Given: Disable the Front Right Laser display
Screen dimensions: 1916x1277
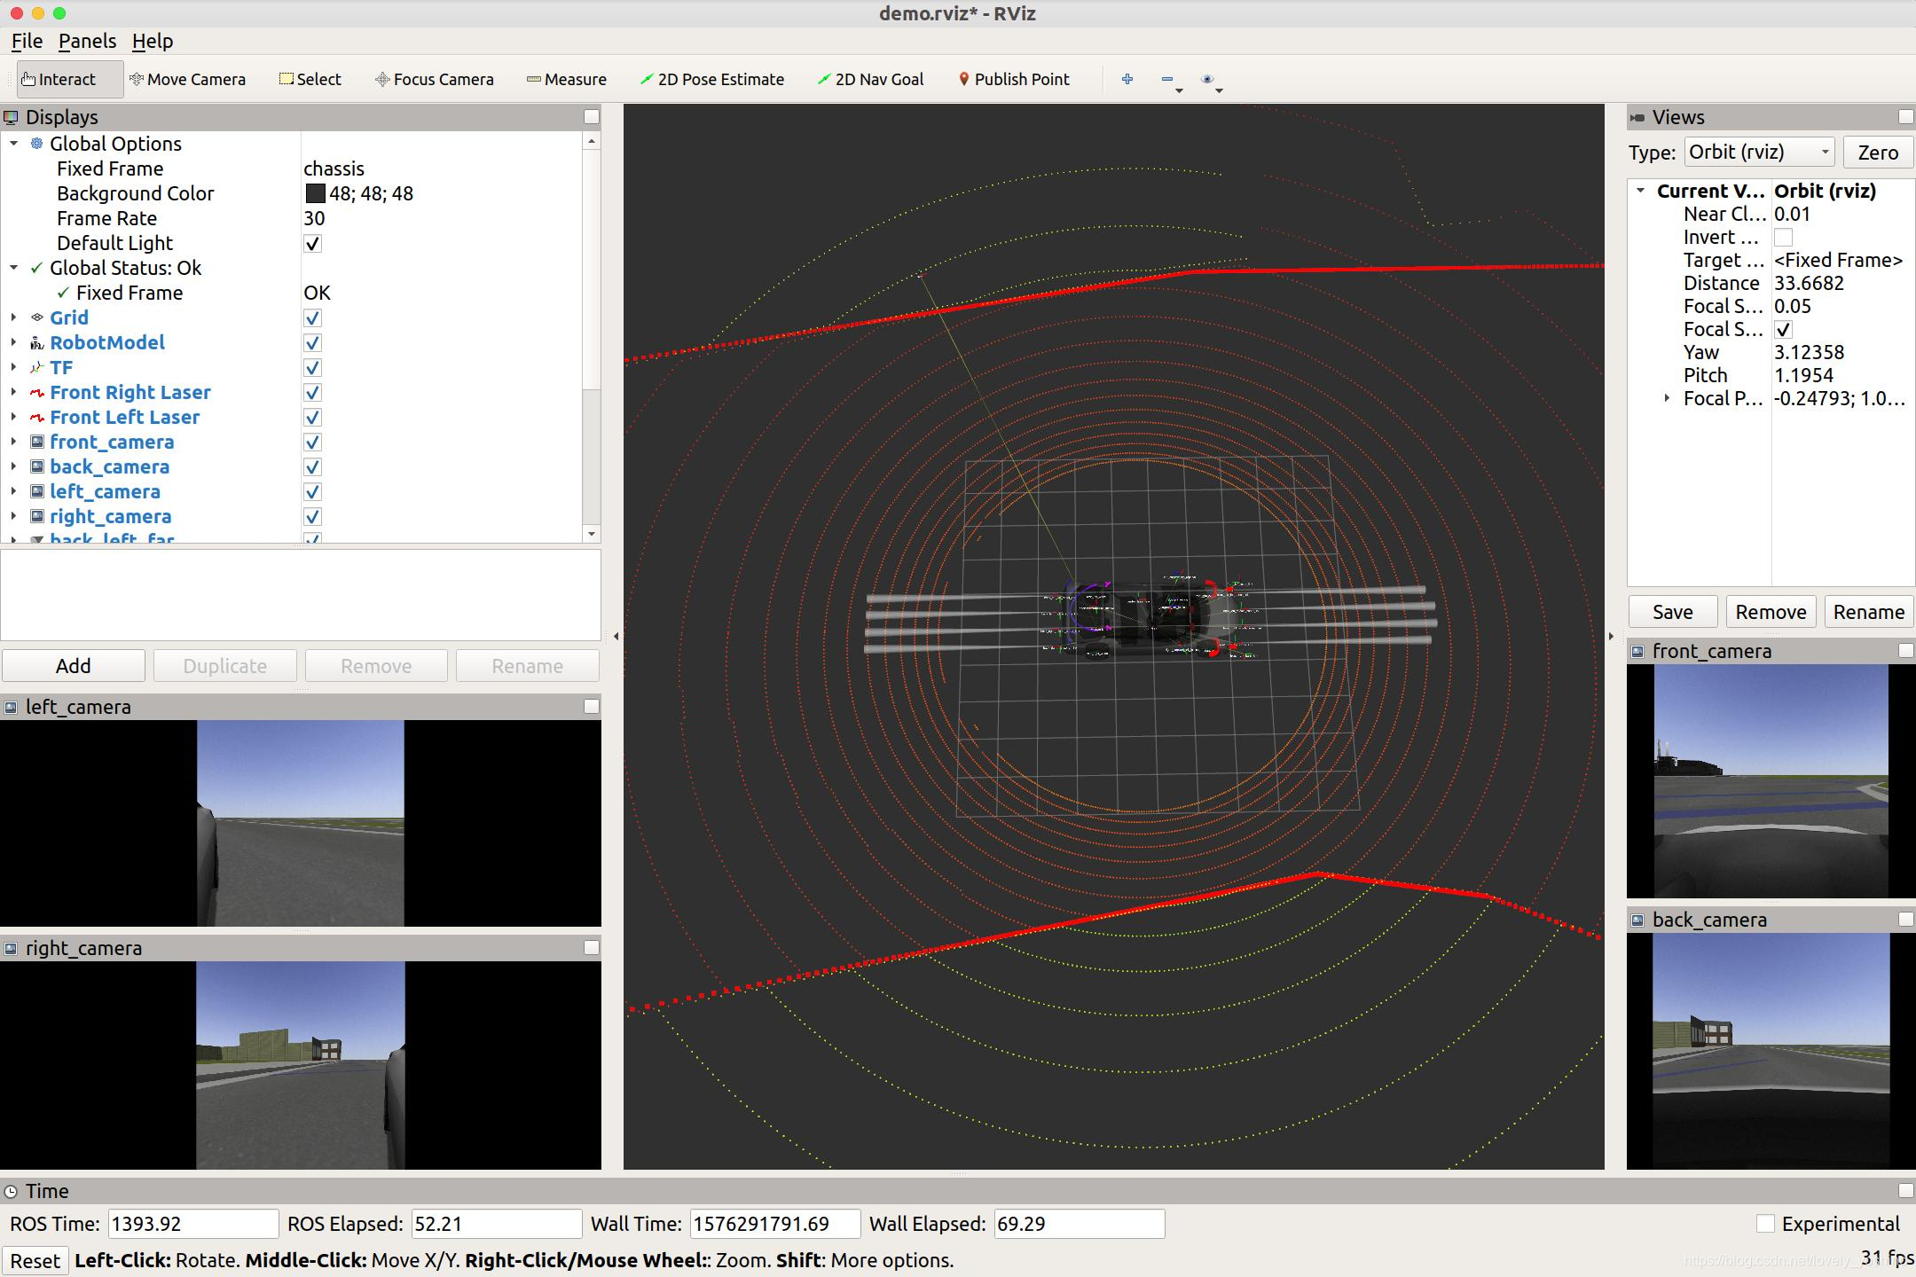Looking at the screenshot, I should 312,393.
